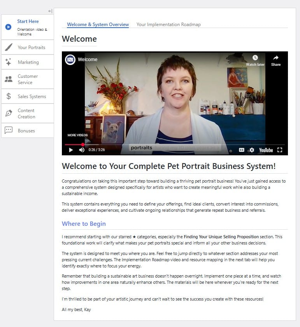The width and height of the screenshot is (300, 327).
Task: Click MORE VIDEOS on the player
Action: coord(77,135)
